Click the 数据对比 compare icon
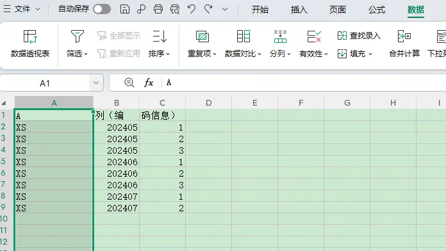The width and height of the screenshot is (446, 251). point(244,36)
